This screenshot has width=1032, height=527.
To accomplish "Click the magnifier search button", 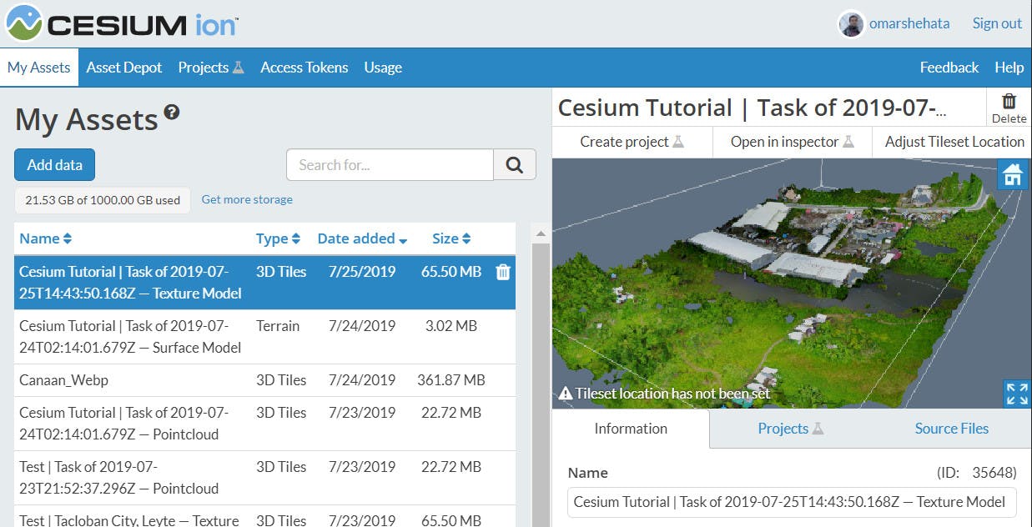I will coord(515,165).
